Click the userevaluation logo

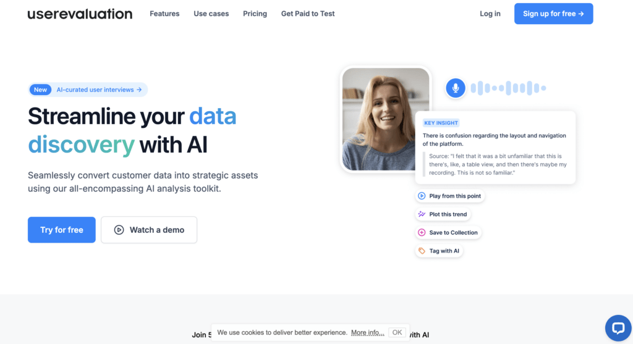point(80,14)
